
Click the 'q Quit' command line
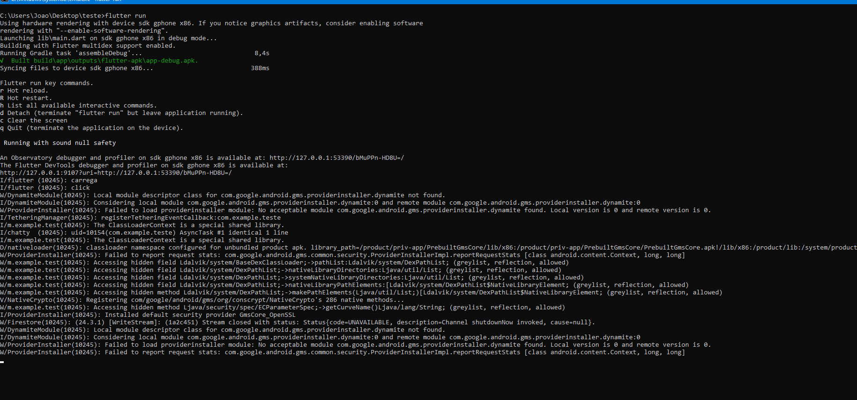pyautogui.click(x=92, y=128)
